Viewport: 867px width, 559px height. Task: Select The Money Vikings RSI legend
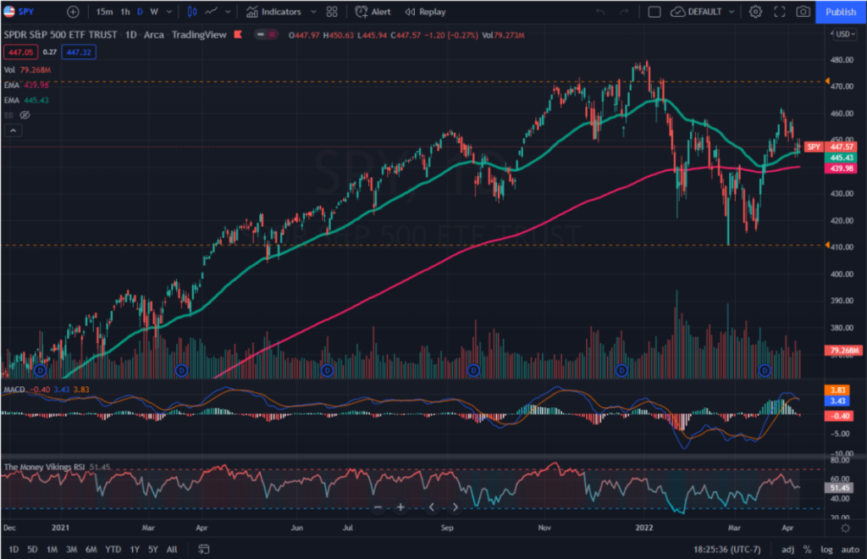point(57,467)
